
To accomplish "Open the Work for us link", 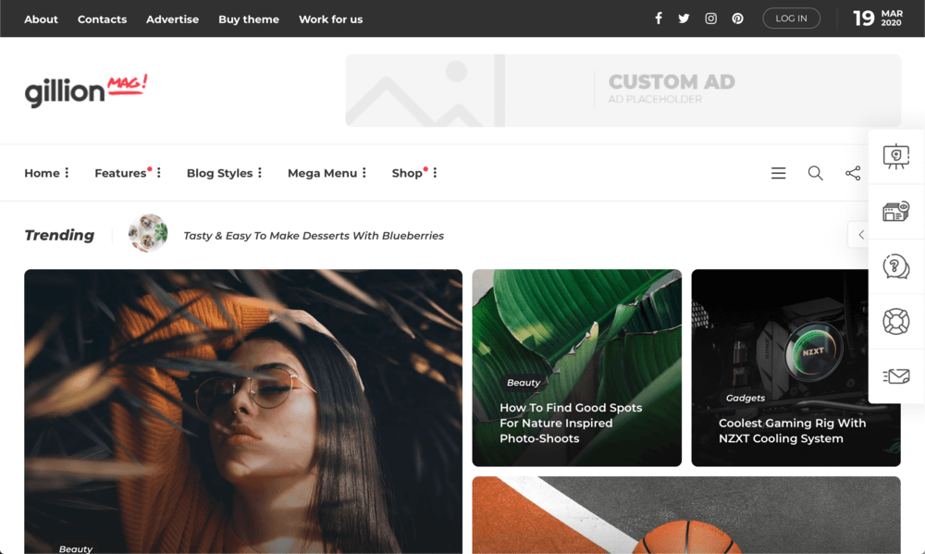I will (x=330, y=18).
